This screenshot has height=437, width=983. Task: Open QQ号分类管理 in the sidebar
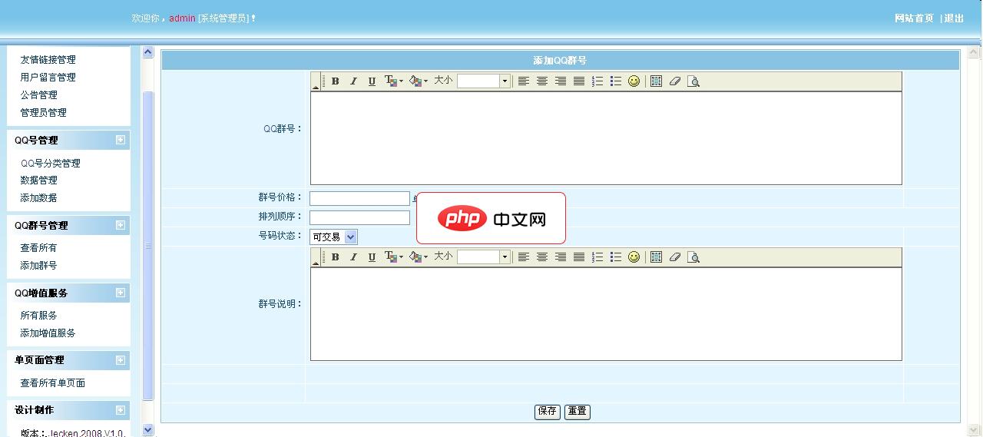point(50,164)
